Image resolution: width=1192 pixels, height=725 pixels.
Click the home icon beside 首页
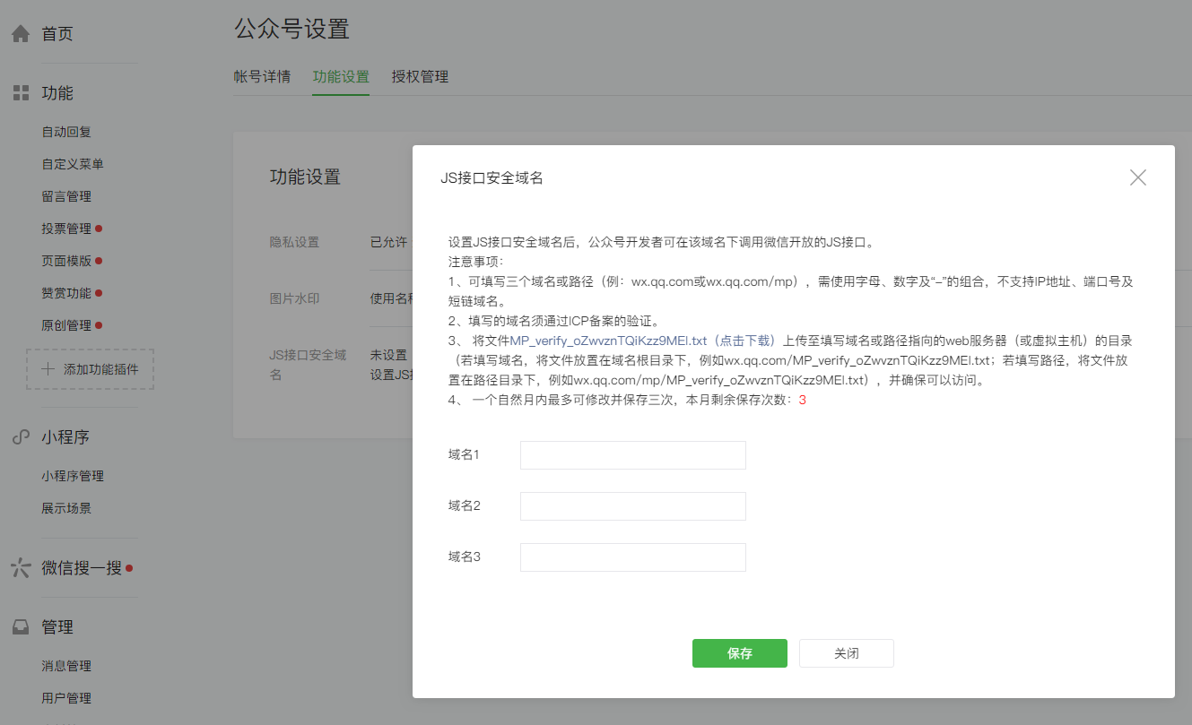pos(21,34)
